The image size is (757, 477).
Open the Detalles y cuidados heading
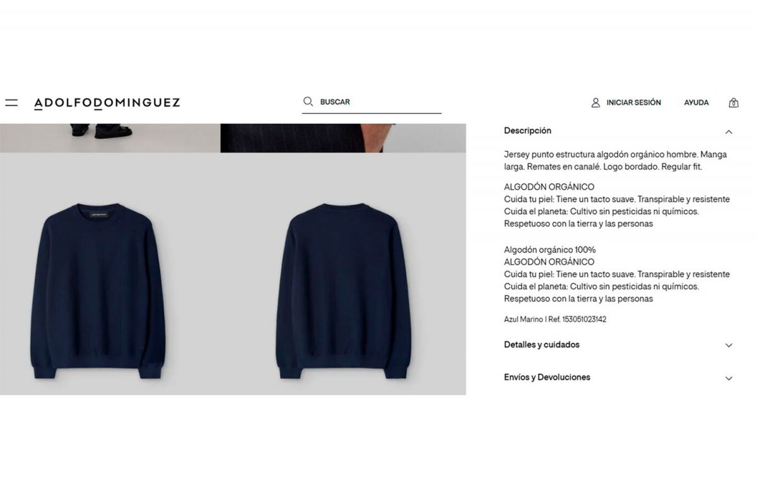(541, 345)
